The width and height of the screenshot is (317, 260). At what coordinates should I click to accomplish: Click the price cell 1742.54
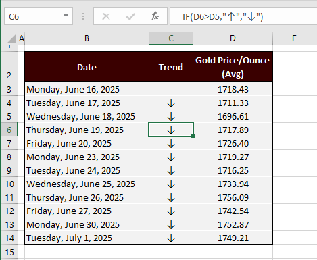[233, 211]
